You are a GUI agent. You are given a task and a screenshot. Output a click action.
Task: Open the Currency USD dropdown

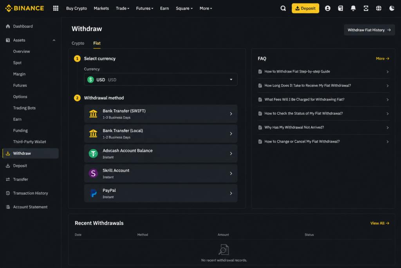pyautogui.click(x=161, y=79)
